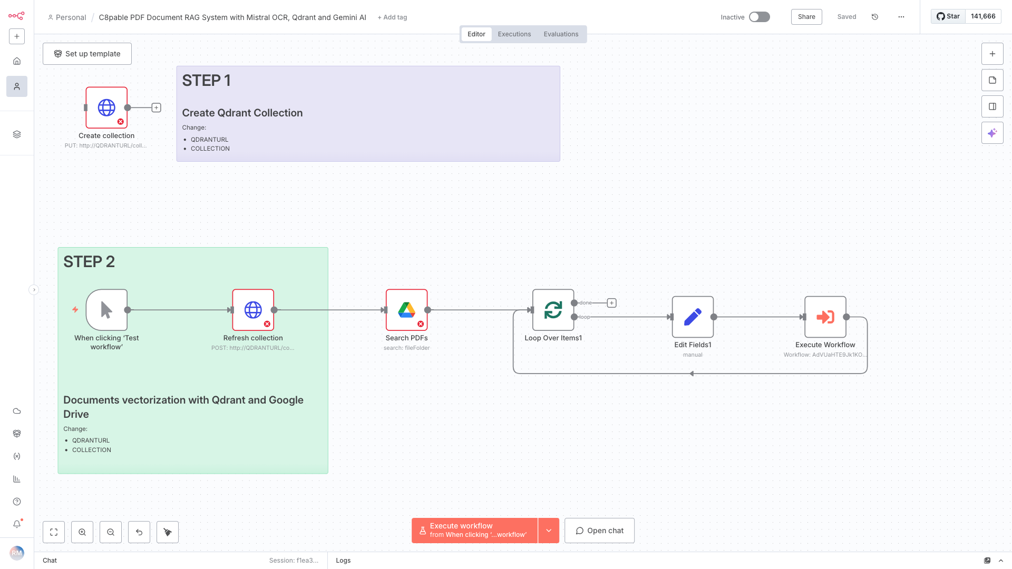Select the Create collection HTTP node
The width and height of the screenshot is (1012, 569).
[x=106, y=107]
